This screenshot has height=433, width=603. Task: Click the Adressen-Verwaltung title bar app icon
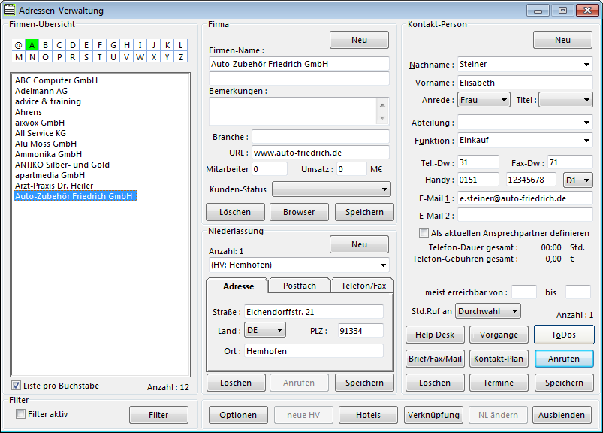(x=10, y=11)
